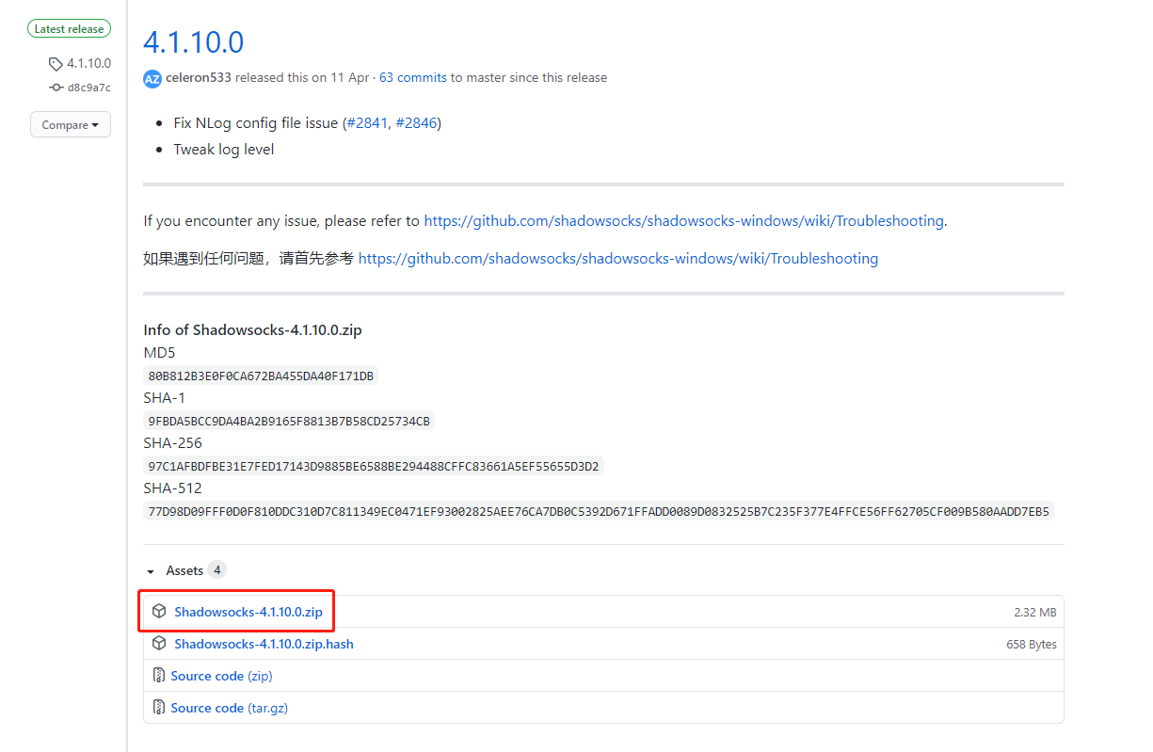Click the 'released this on 11 Apr' text
1153x752 pixels.
click(x=302, y=77)
